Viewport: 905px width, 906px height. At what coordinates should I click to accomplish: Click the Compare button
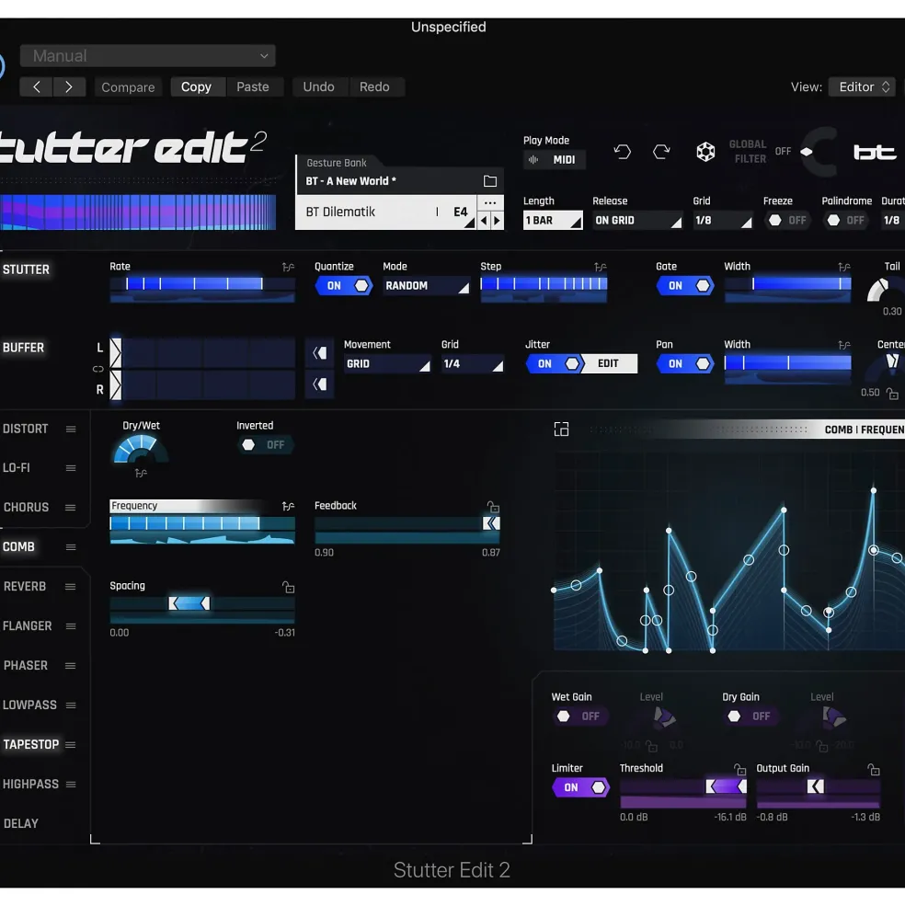coord(128,87)
